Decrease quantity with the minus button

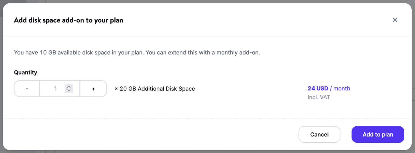click(27, 88)
